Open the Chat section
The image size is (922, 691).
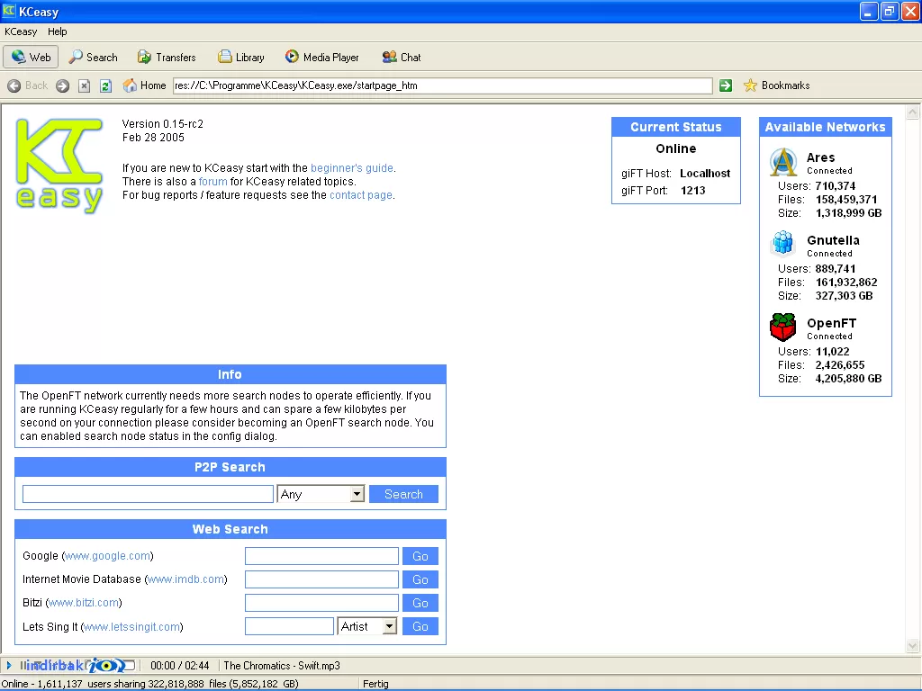click(402, 57)
